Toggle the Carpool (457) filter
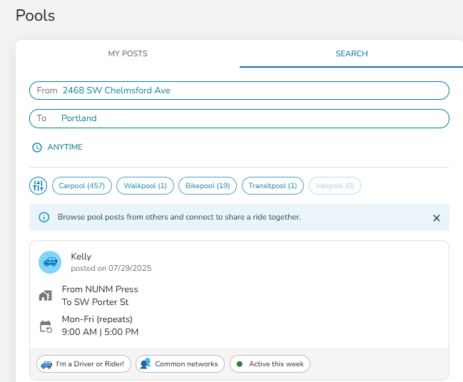Screen dimensions: 463x382 tap(82, 185)
